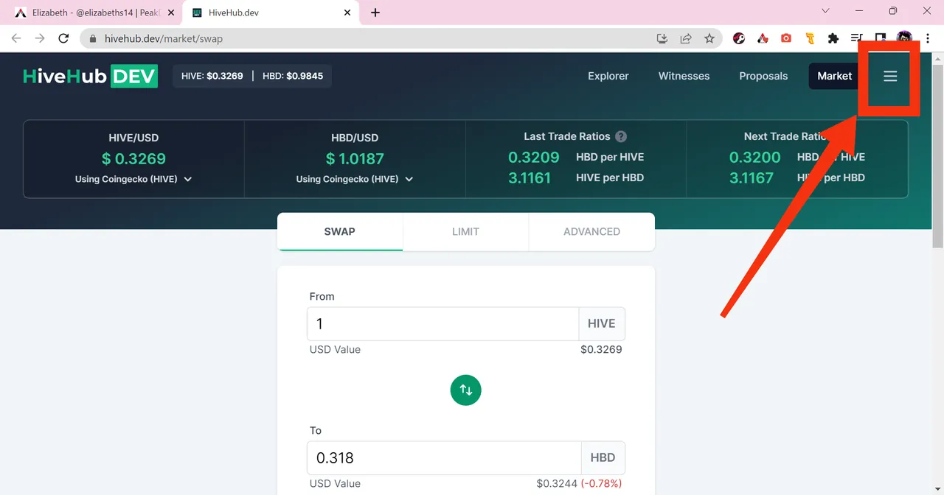Click the swap direction arrows button
Viewport: 944px width, 495px height.
point(465,390)
